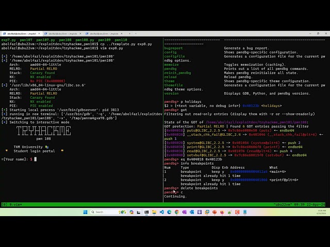Viewport: 330px width, 247px height.
Task: Switch to the middle terminal tab
Action: coord(63,33)
